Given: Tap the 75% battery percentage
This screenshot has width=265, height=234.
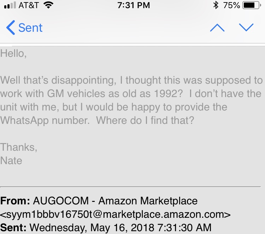Looking at the screenshot, I should tap(231, 5).
